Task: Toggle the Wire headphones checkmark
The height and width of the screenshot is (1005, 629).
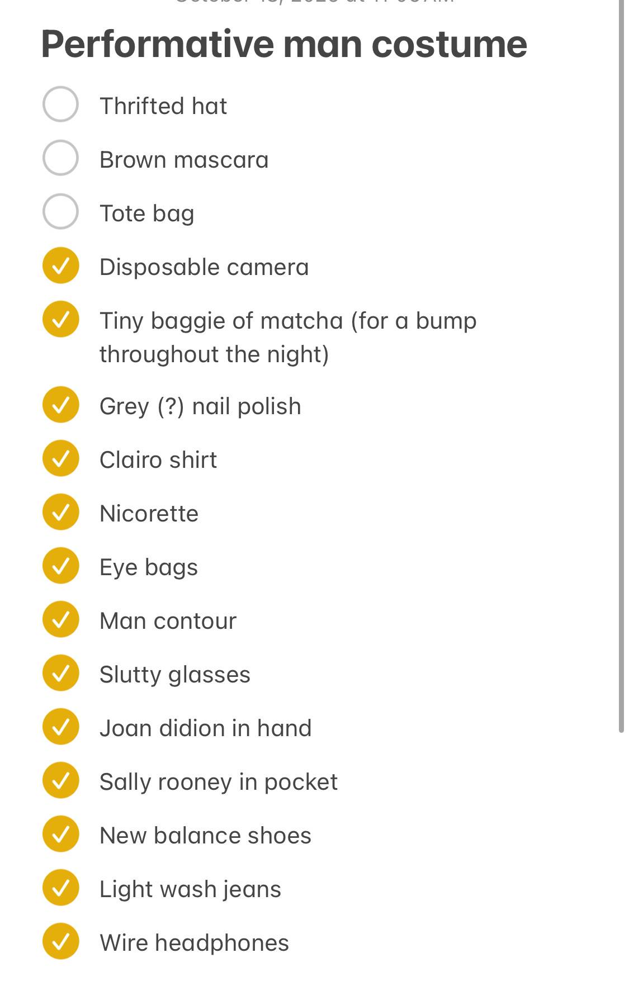Action: (x=60, y=941)
